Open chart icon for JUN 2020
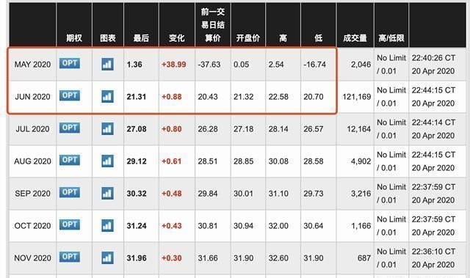The image size is (470, 278). click(x=107, y=97)
